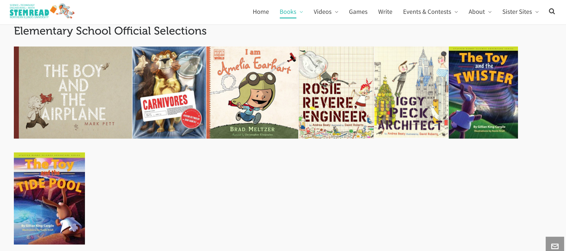Open the Games menu item
566x251 pixels.
coord(358,12)
